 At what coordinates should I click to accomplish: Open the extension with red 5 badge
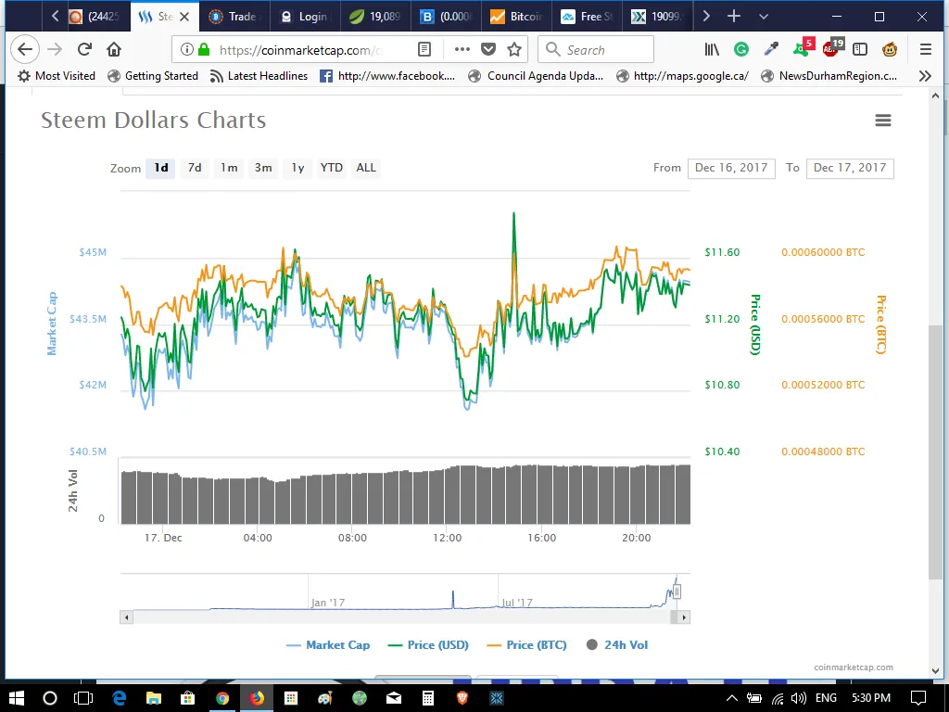pyautogui.click(x=803, y=48)
